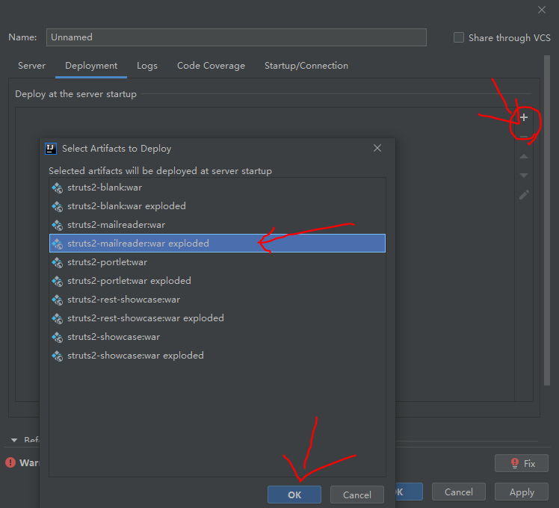559x508 pixels.
Task: Click the partly hidden OK button of the configuration window
Action: [409, 492]
